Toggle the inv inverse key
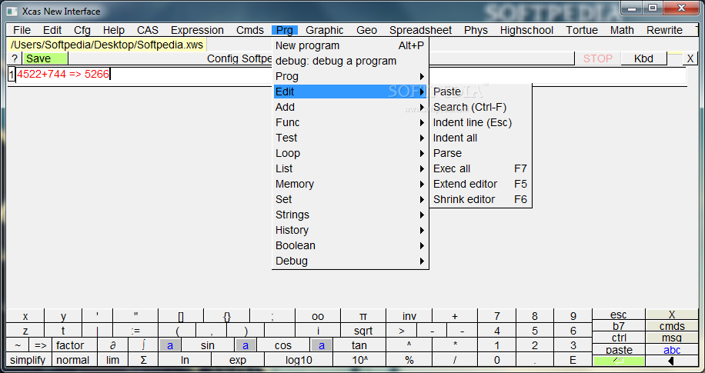 click(409, 316)
